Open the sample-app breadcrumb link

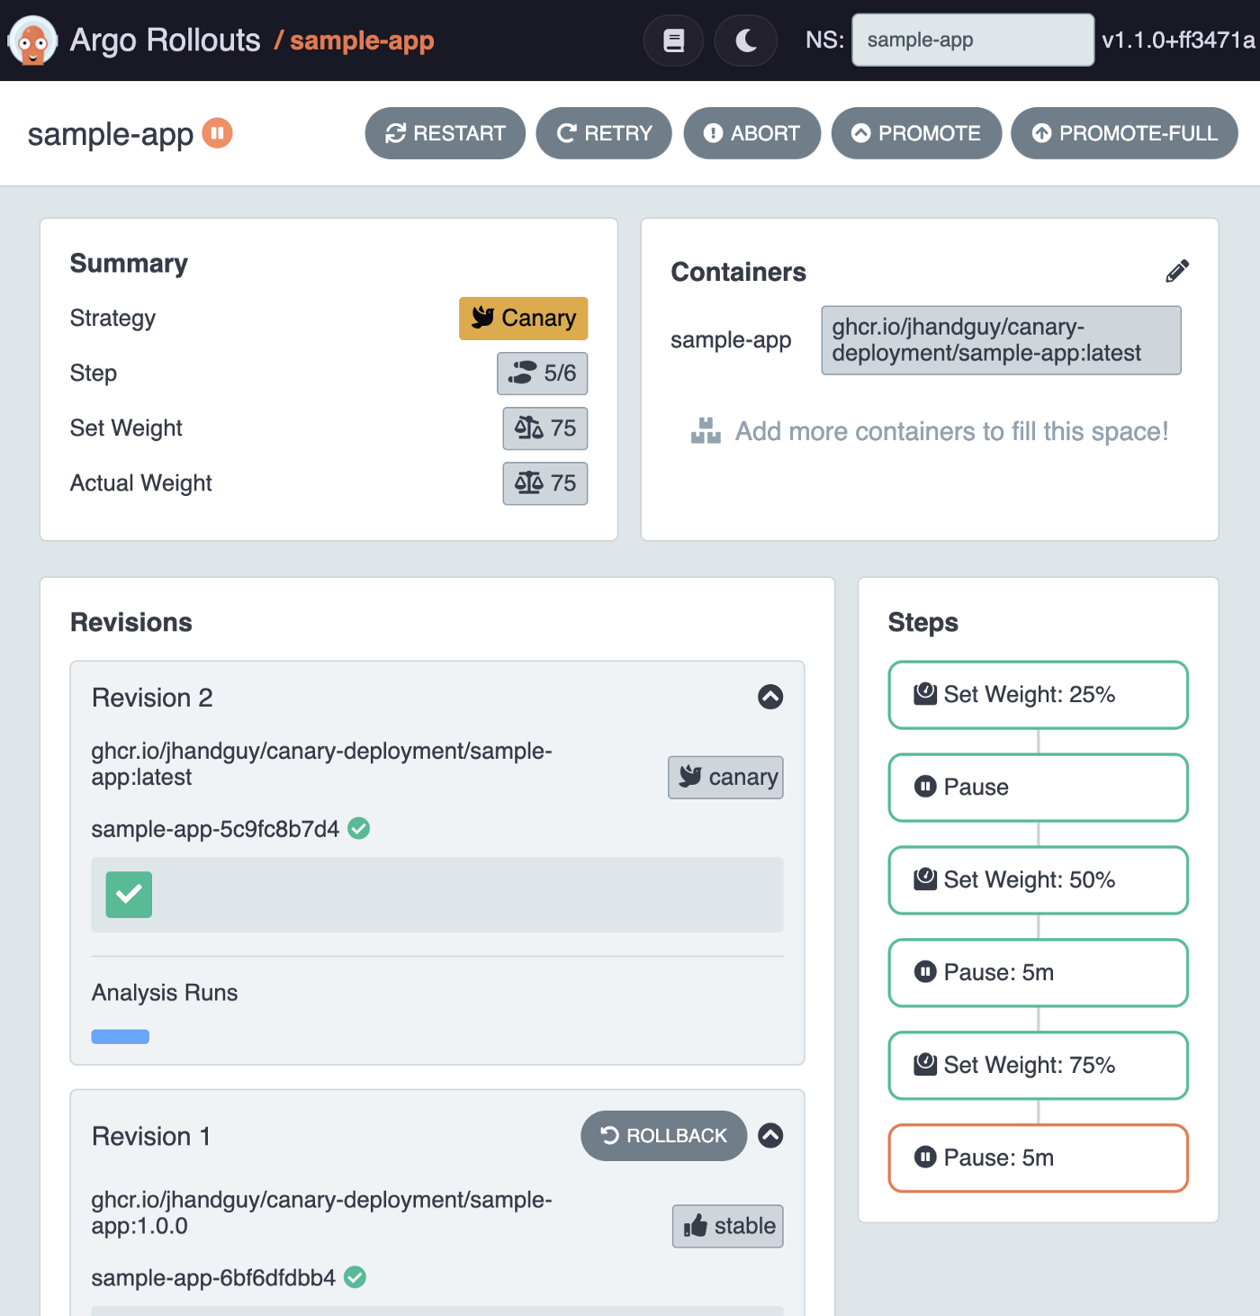pyautogui.click(x=362, y=41)
